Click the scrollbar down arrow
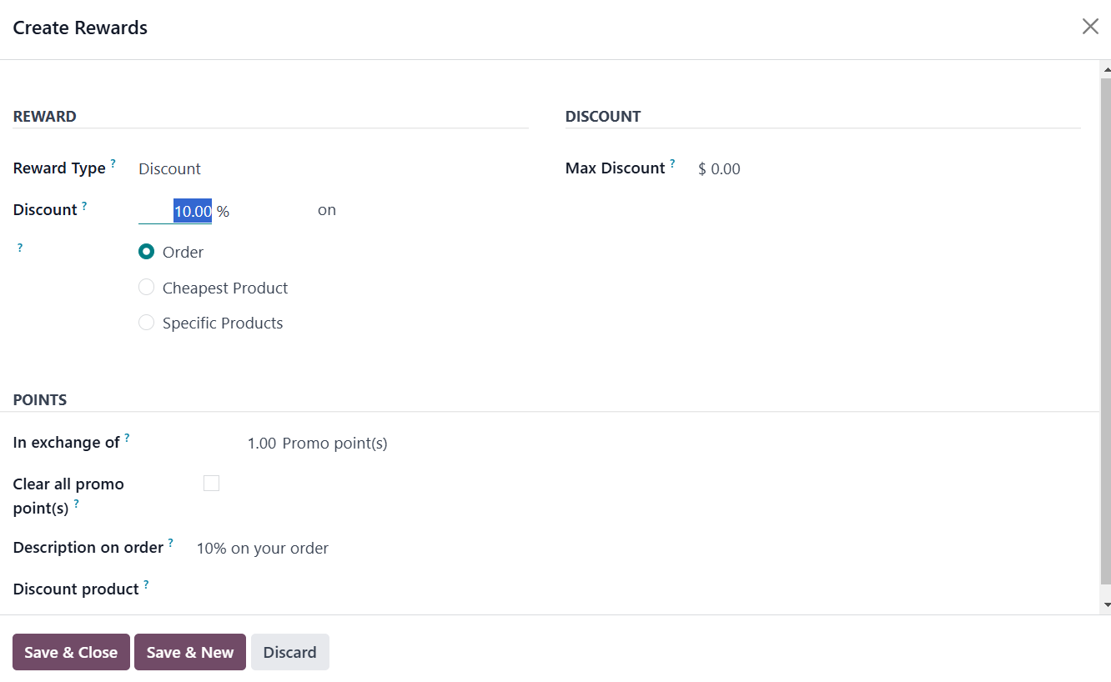 [x=1106, y=604]
